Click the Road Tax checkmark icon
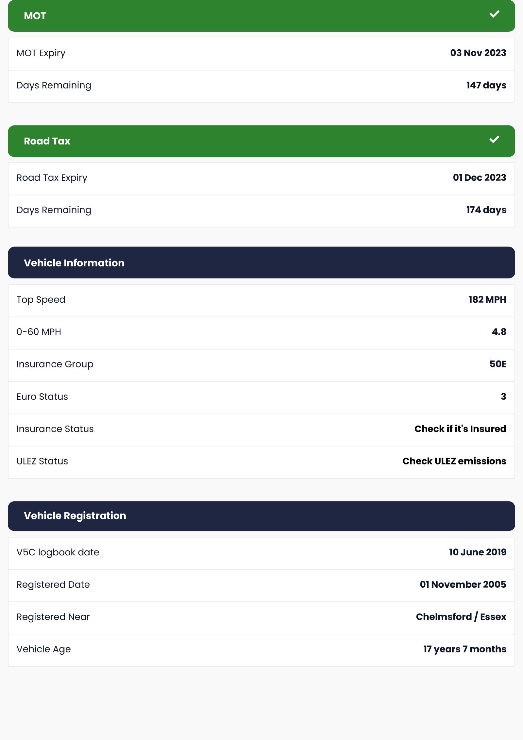Image resolution: width=523 pixels, height=740 pixels. 494,139
